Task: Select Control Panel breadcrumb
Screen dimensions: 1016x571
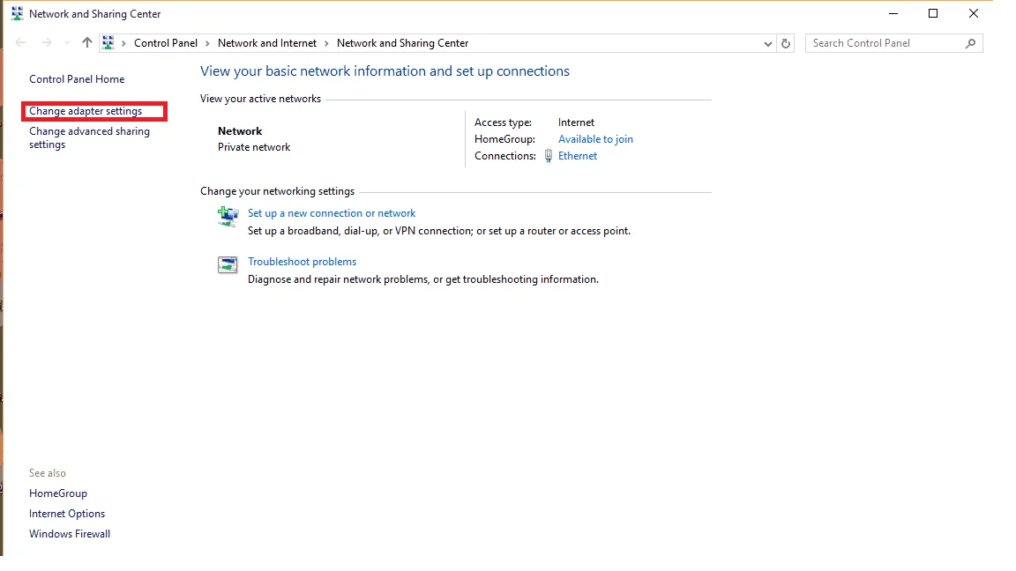Action: click(165, 43)
